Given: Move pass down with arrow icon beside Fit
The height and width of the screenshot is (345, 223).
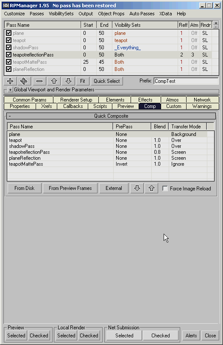Looking at the screenshot, I should (69, 81).
